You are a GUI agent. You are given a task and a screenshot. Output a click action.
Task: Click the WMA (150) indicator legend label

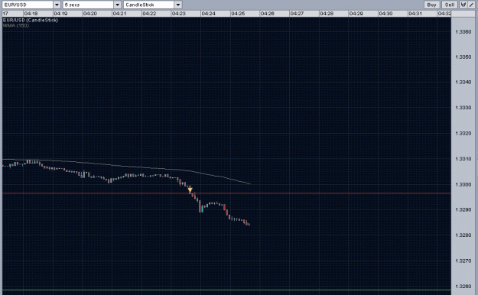coord(16,25)
